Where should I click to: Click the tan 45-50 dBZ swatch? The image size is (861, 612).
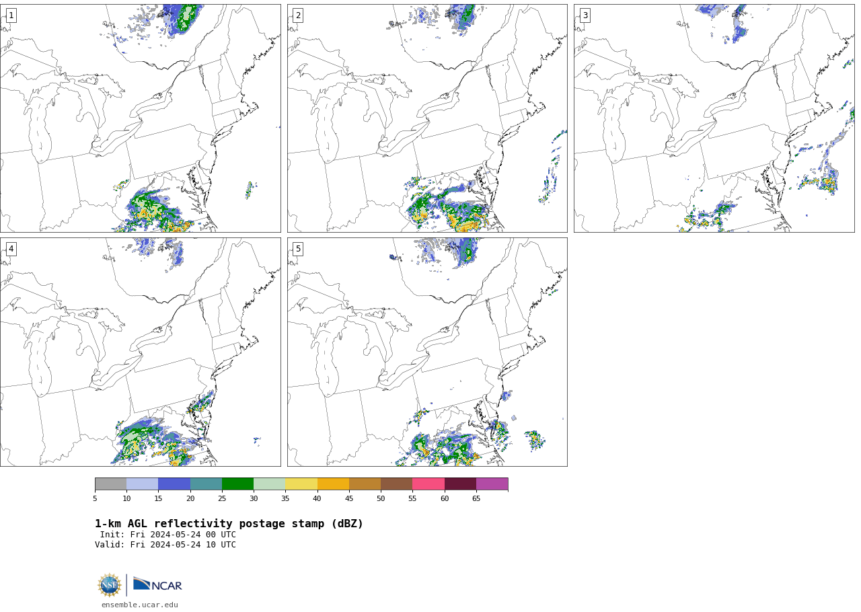click(x=365, y=484)
